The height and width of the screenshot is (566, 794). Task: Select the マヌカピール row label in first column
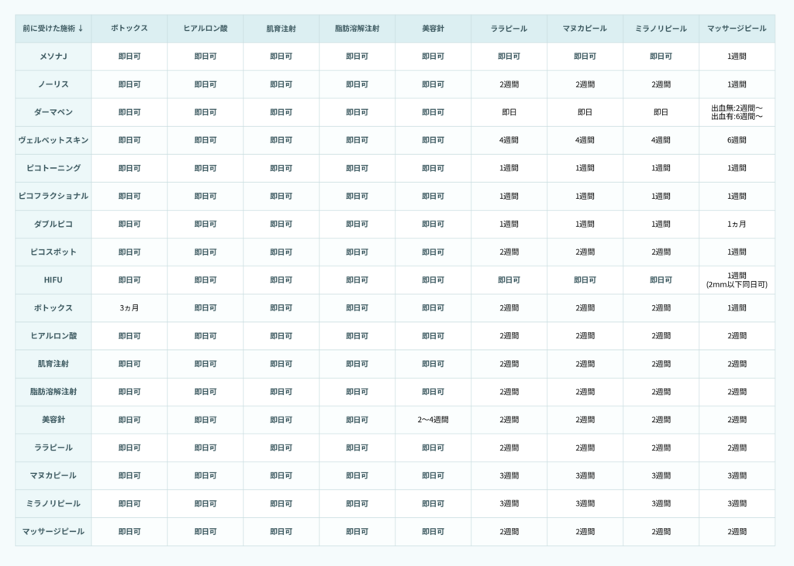54,475
